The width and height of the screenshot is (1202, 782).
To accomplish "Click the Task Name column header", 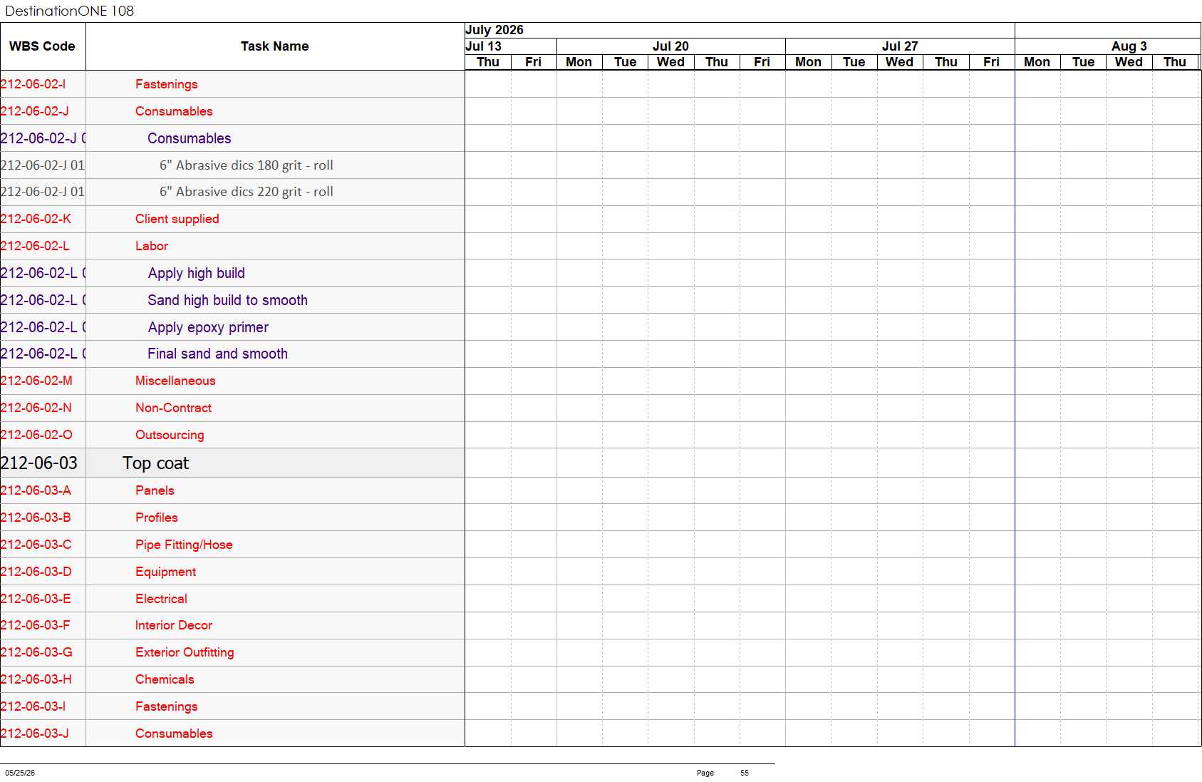I will (x=274, y=46).
